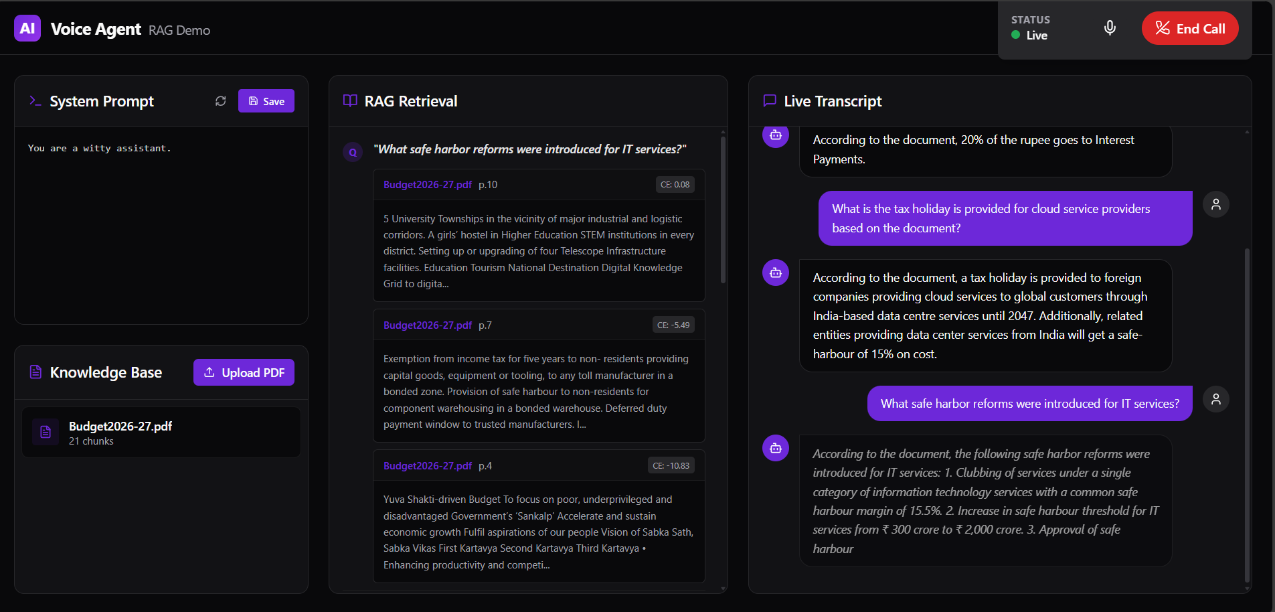The image size is (1275, 612).
Task: End the live call
Action: coord(1189,29)
